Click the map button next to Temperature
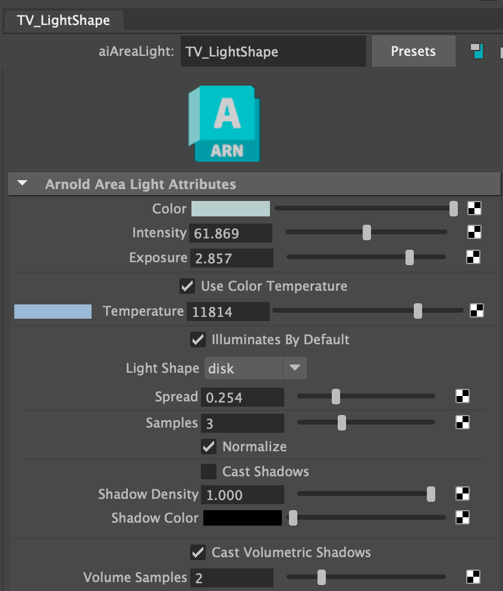The width and height of the screenshot is (503, 591). [476, 310]
